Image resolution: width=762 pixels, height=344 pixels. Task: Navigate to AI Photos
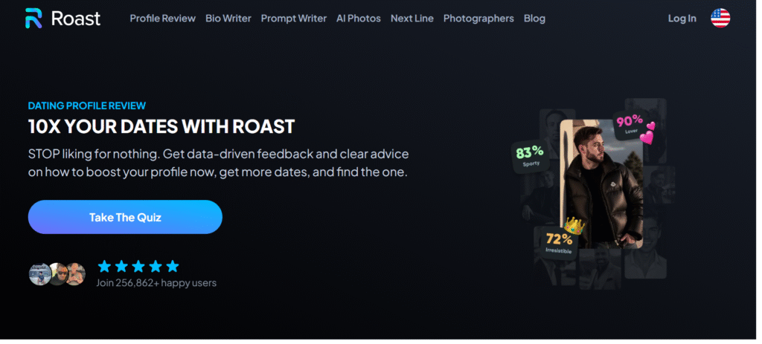click(359, 19)
